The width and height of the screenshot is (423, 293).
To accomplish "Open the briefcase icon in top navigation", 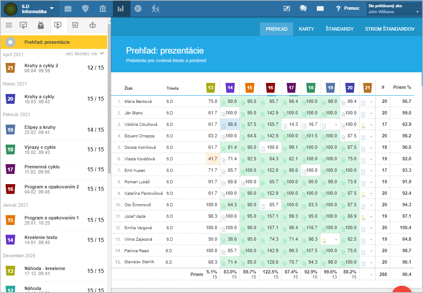I will click(68, 9).
